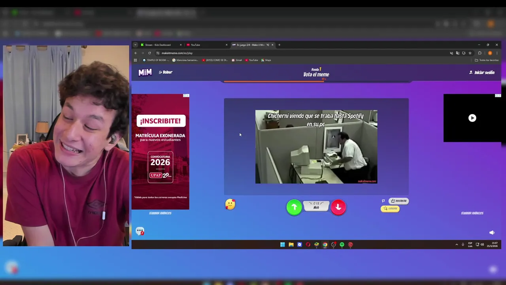The image size is (506, 285).
Task: Open File Explorer from taskbar
Action: (291, 245)
